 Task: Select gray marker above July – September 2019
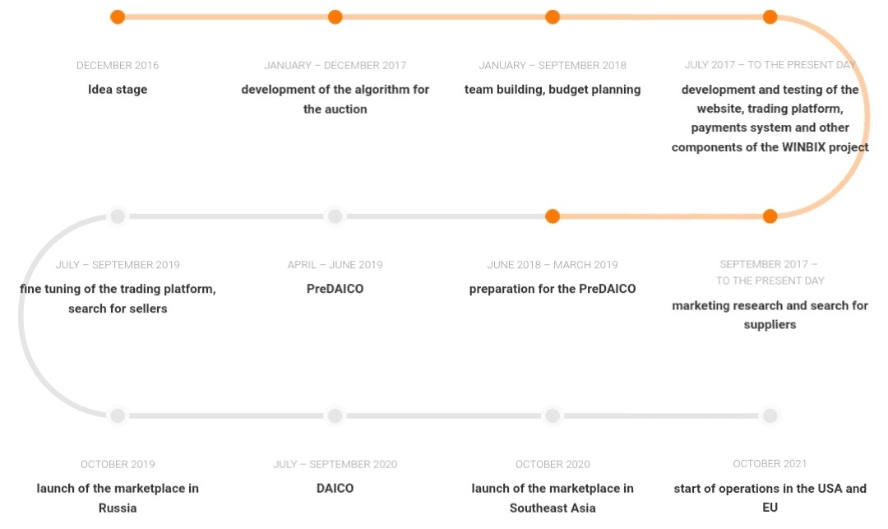[x=118, y=216]
